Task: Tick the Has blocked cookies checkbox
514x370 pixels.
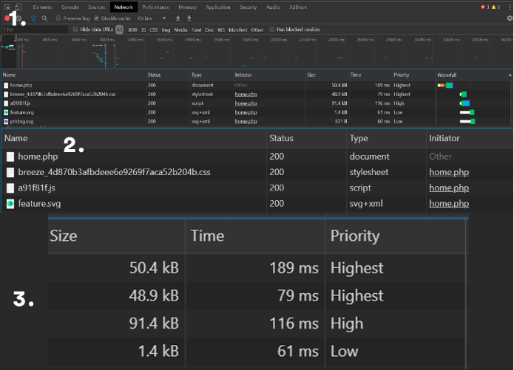Action: (272, 30)
